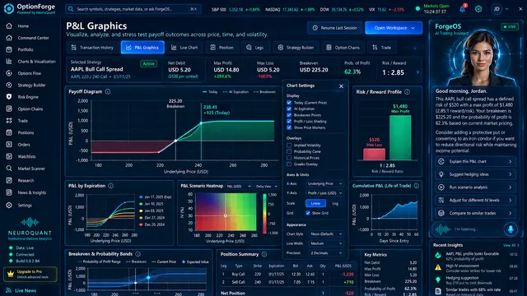
Task: Close the Chart Settings panel
Action: 341,86
